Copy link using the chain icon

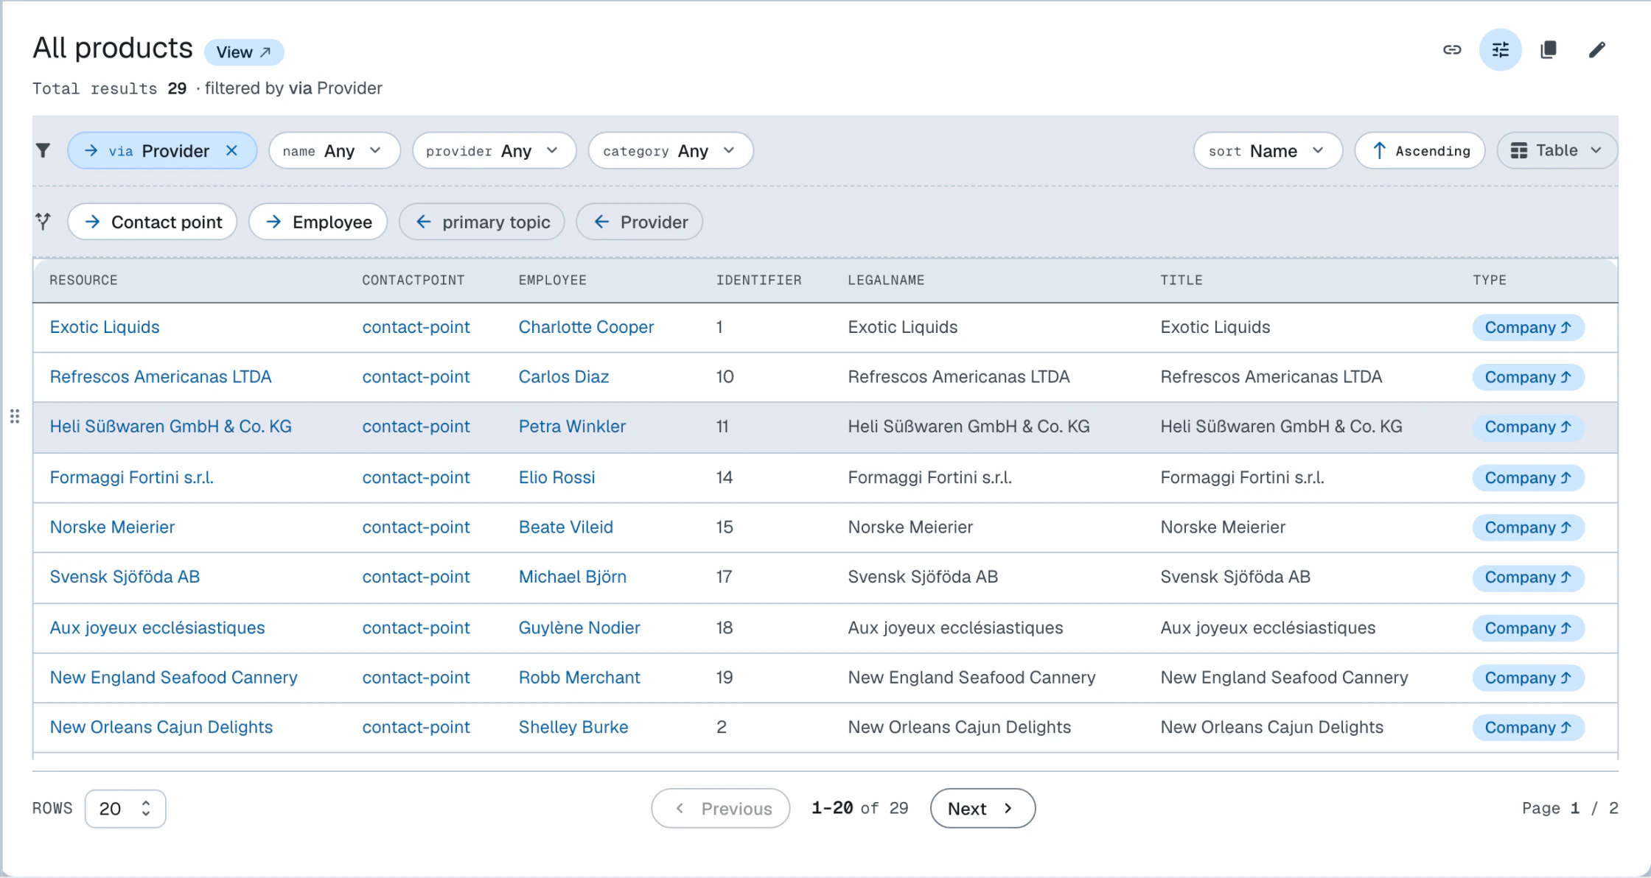1452,49
